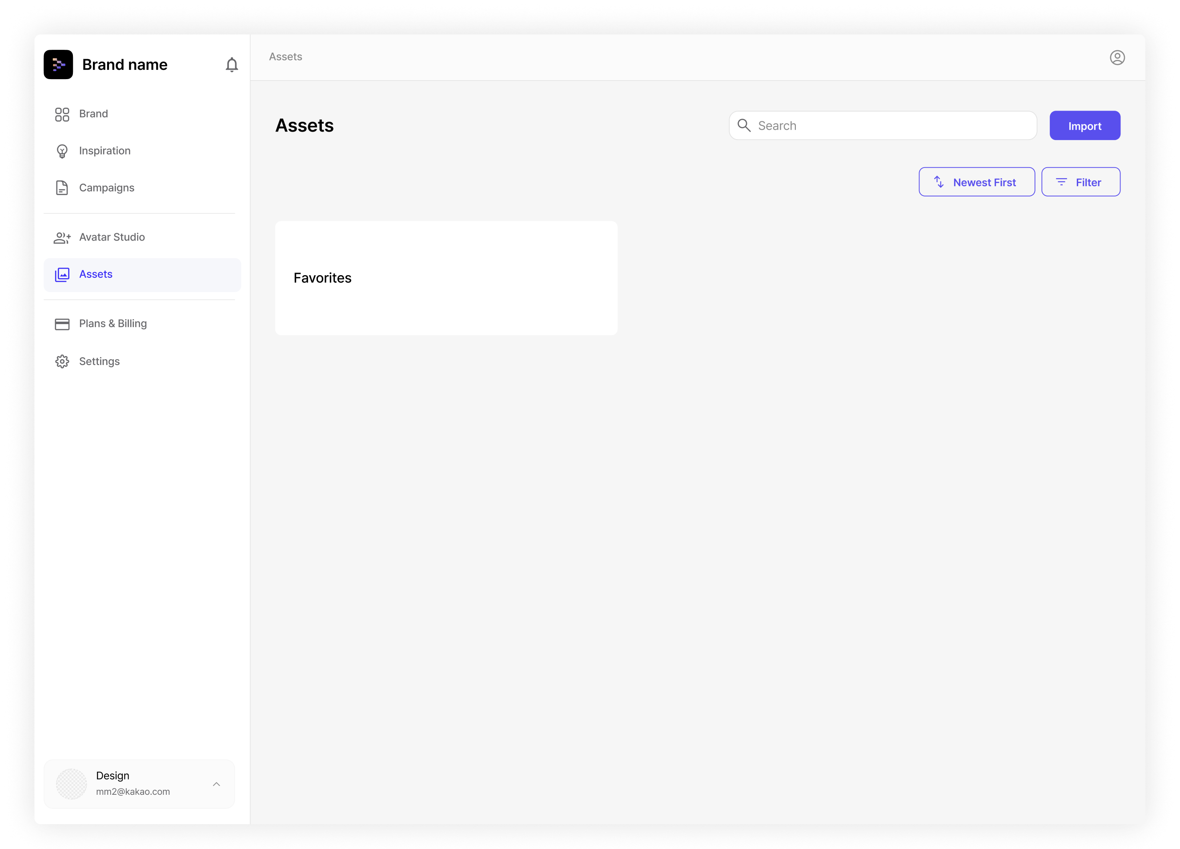Open the Newest First sort dropdown
This screenshot has width=1180, height=849.
[x=976, y=182]
